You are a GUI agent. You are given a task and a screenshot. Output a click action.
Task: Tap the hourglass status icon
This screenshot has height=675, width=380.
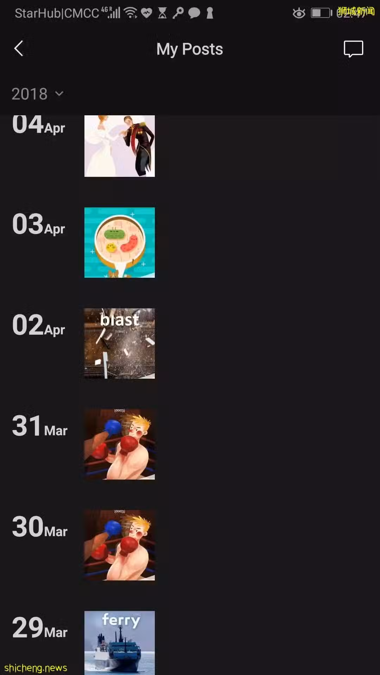(x=162, y=13)
